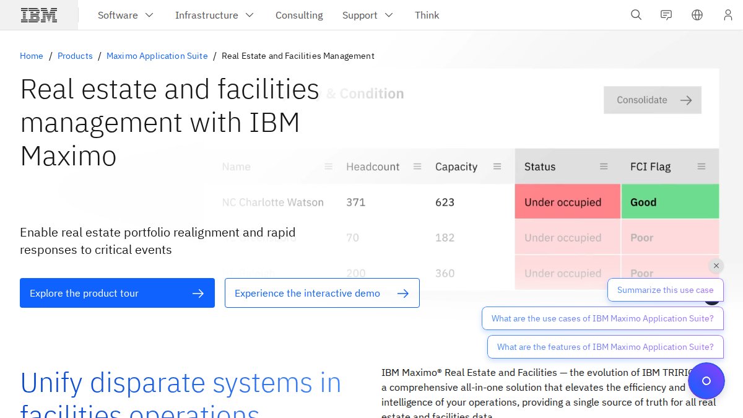Expand the Infrastructure menu
This screenshot has width=743, height=418.
214,15
